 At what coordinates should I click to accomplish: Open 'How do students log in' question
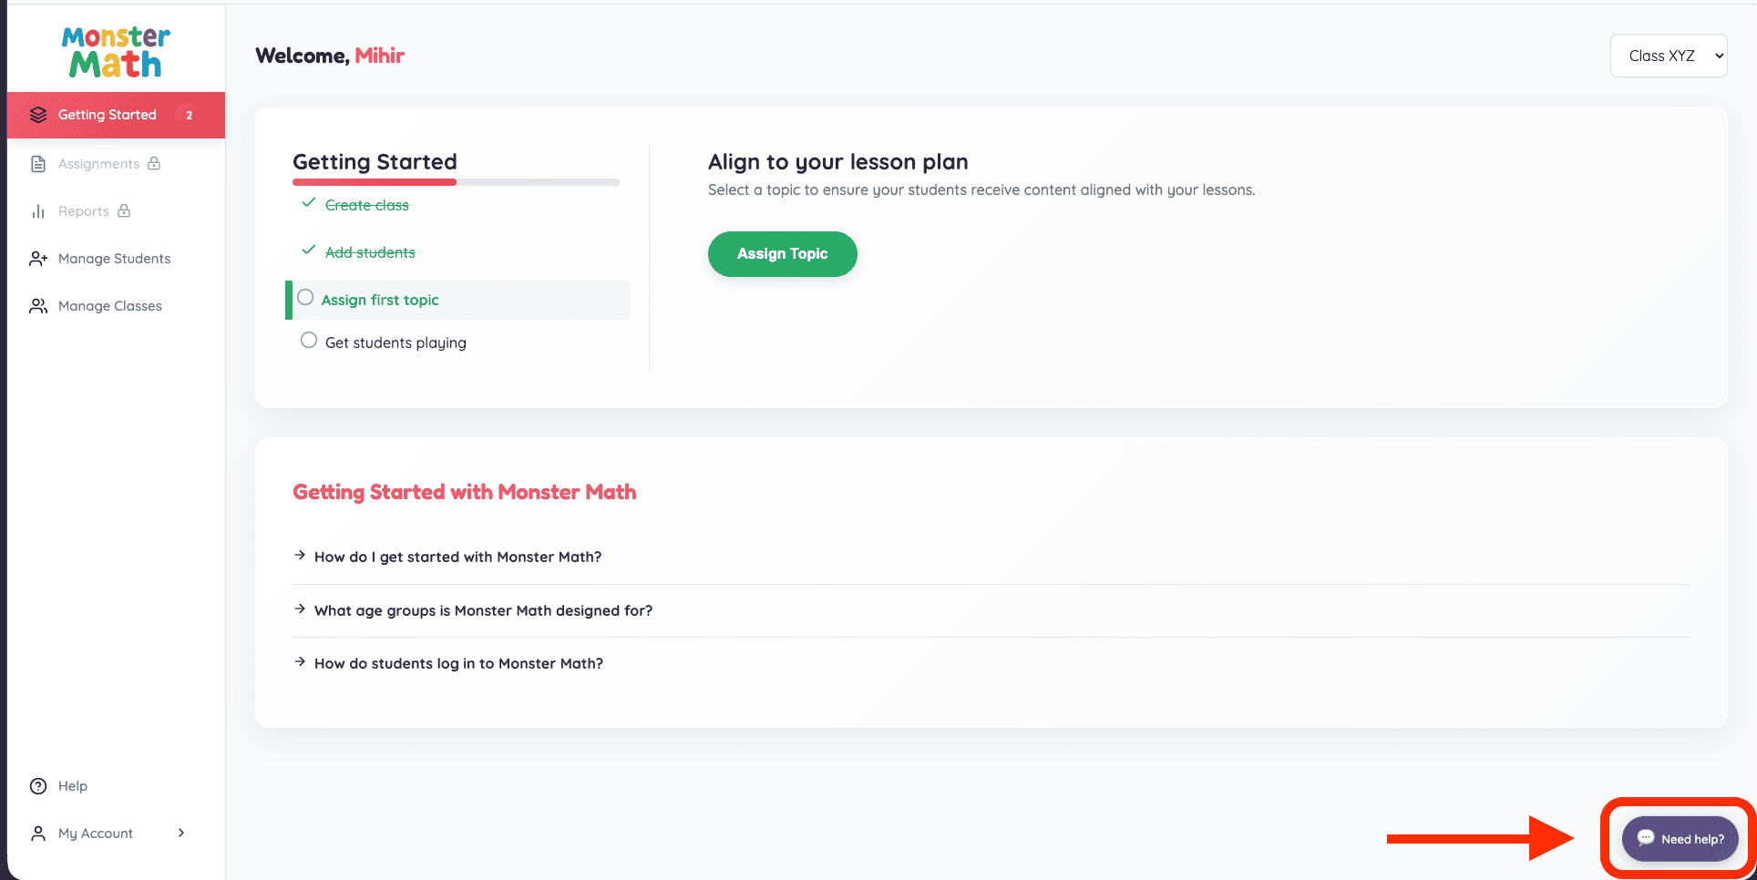pos(458,663)
